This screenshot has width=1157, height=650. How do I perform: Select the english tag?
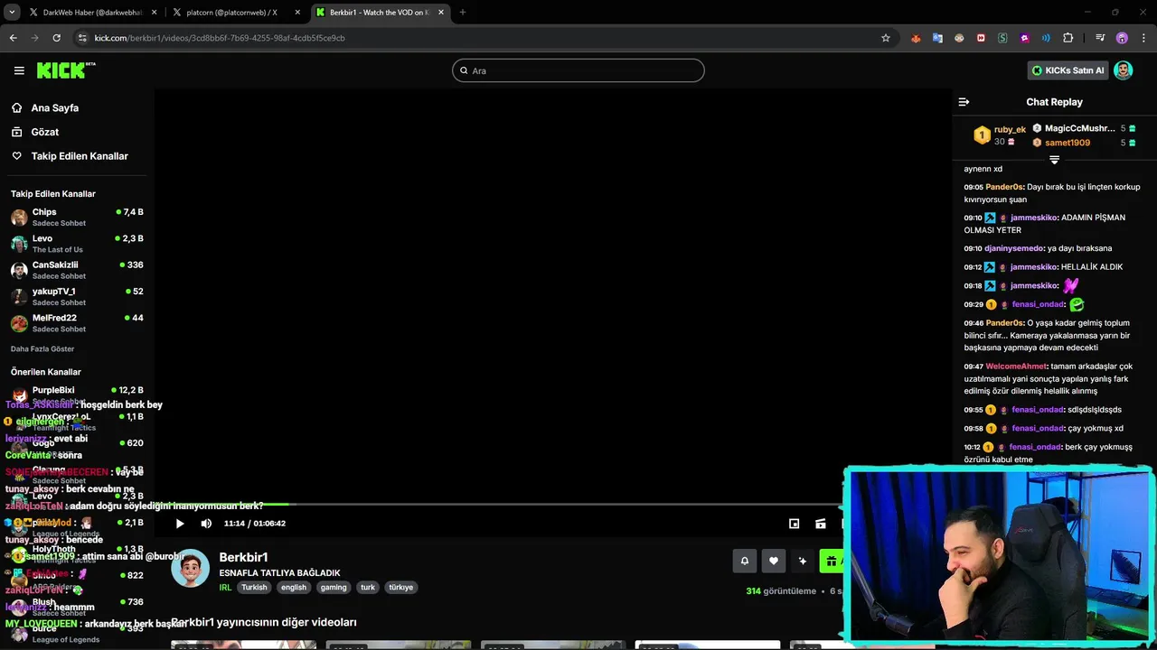[294, 587]
